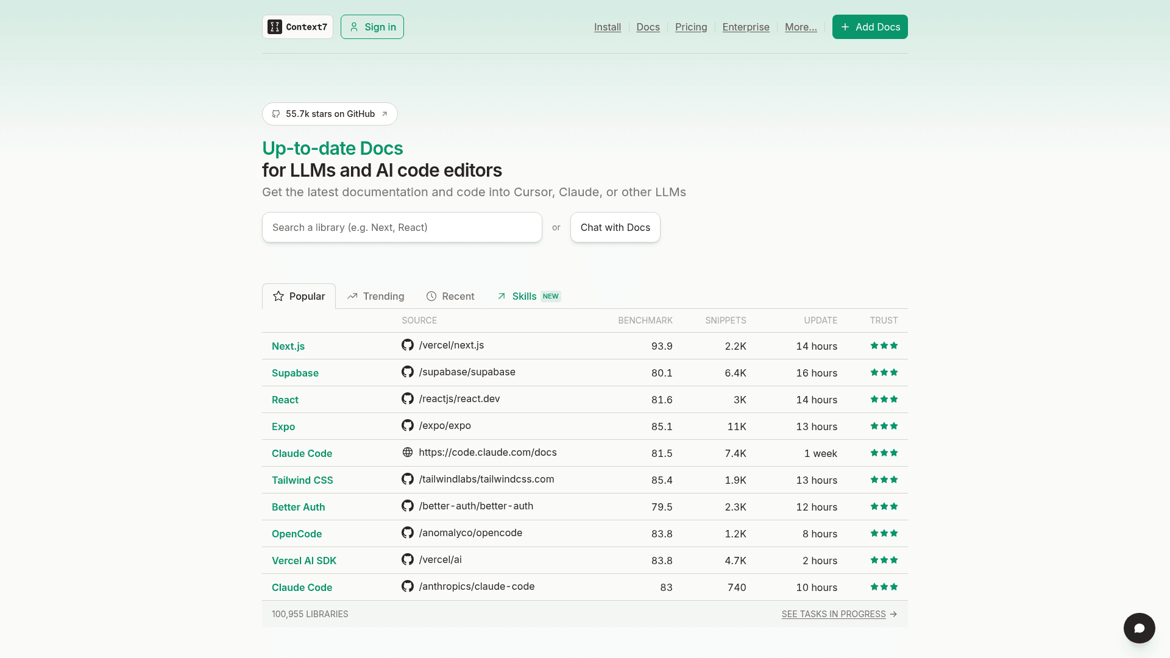Switch to the Trending tab
This screenshot has width=1170, height=658.
pyautogui.click(x=375, y=296)
